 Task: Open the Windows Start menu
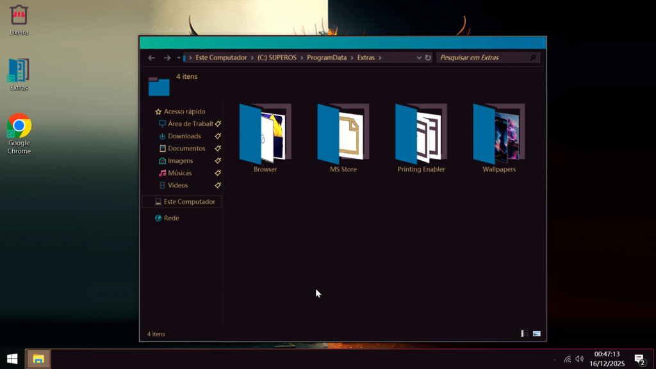tap(12, 359)
